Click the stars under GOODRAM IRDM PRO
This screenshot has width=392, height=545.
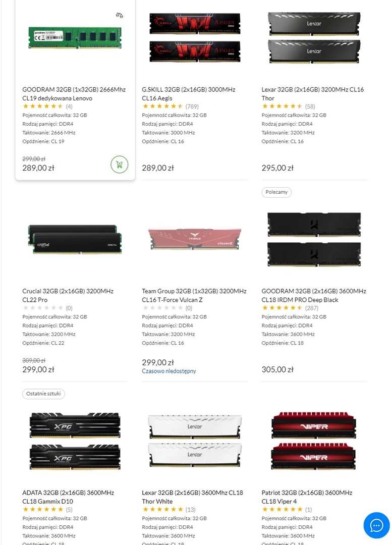pos(282,308)
